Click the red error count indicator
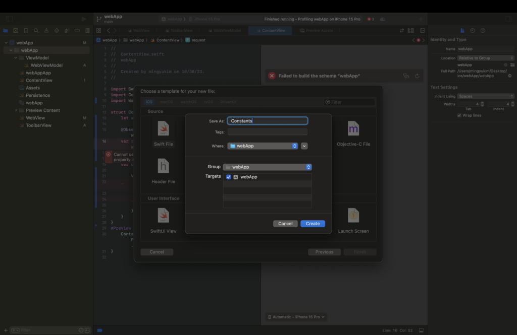Screen dimensions: 517x335 click(x=371, y=19)
